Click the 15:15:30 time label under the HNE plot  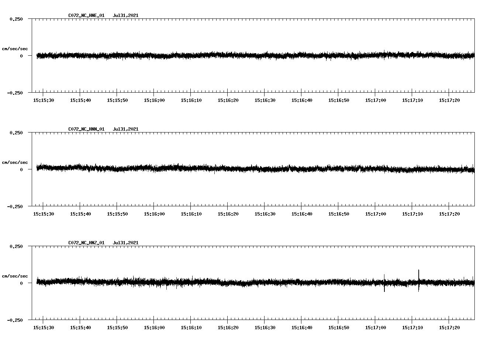(44, 100)
